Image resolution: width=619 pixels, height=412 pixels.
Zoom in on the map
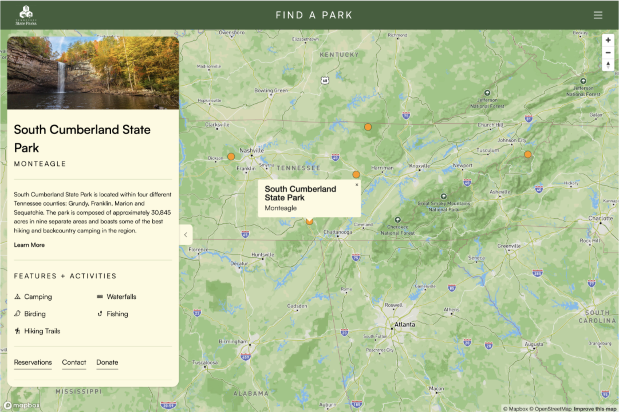[608, 40]
